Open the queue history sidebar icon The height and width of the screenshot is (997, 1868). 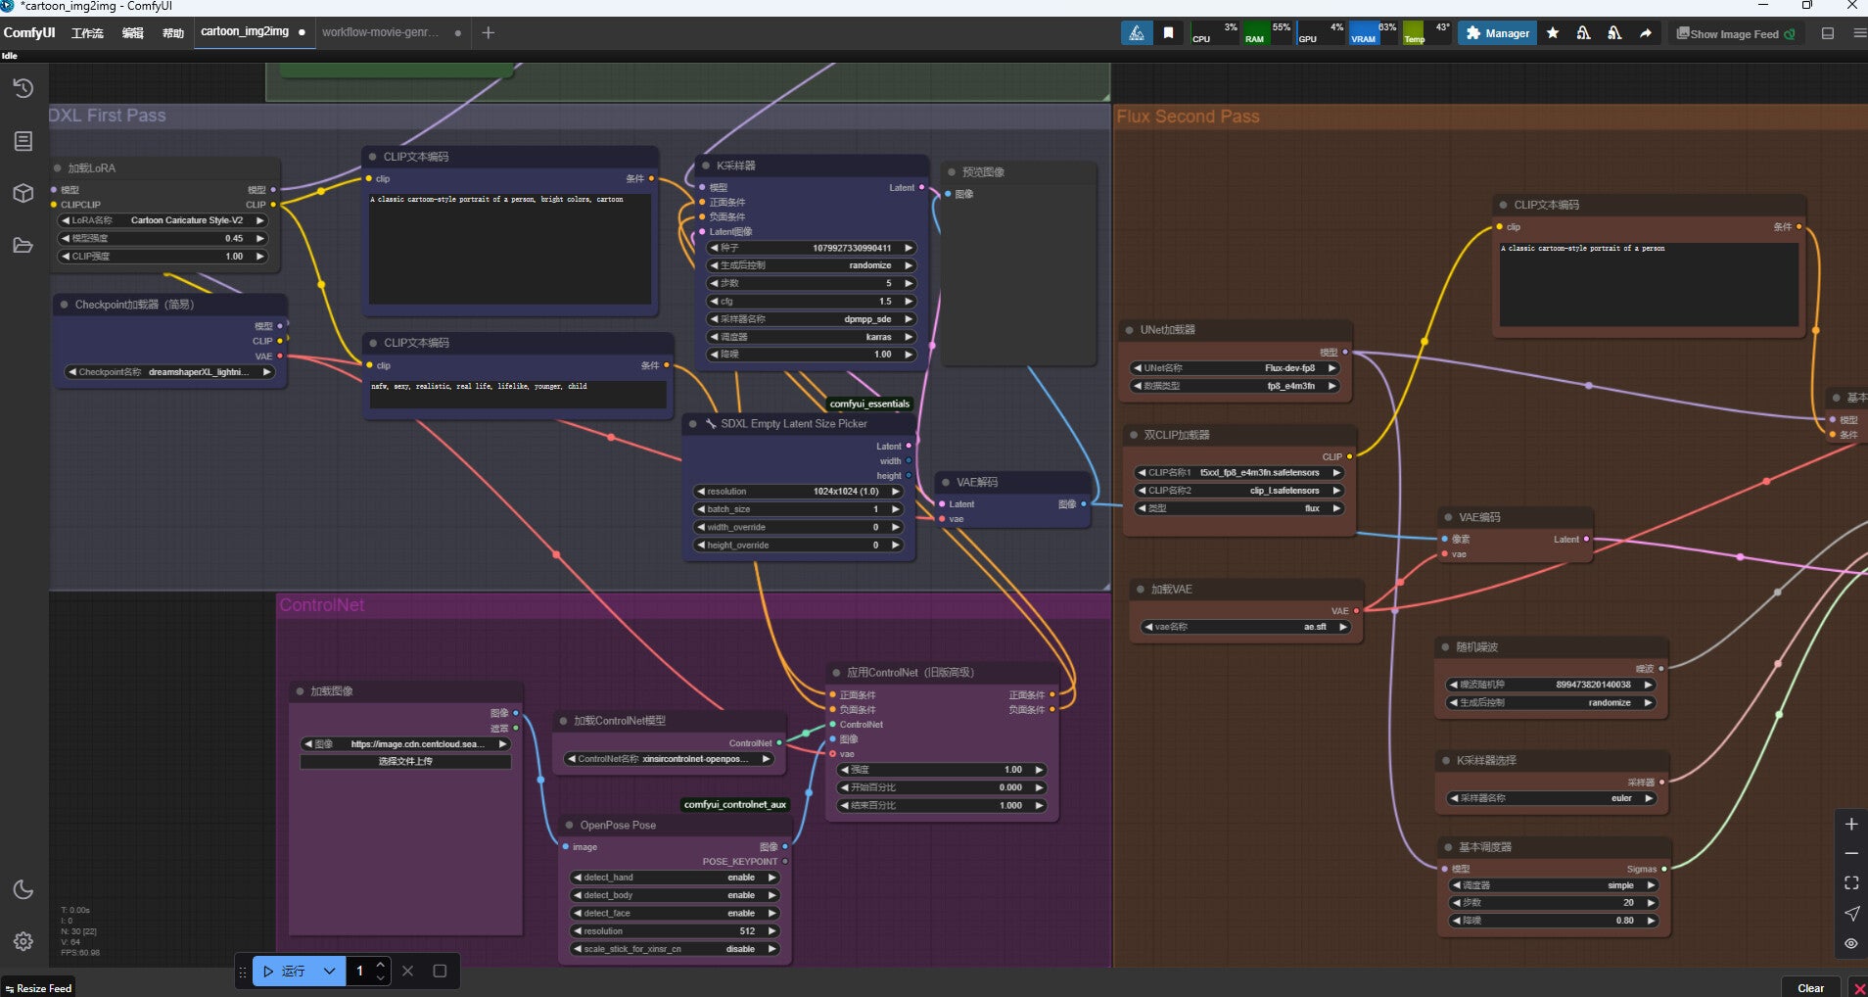[23, 89]
